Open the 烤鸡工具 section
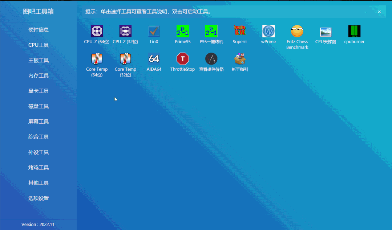 pos(38,167)
